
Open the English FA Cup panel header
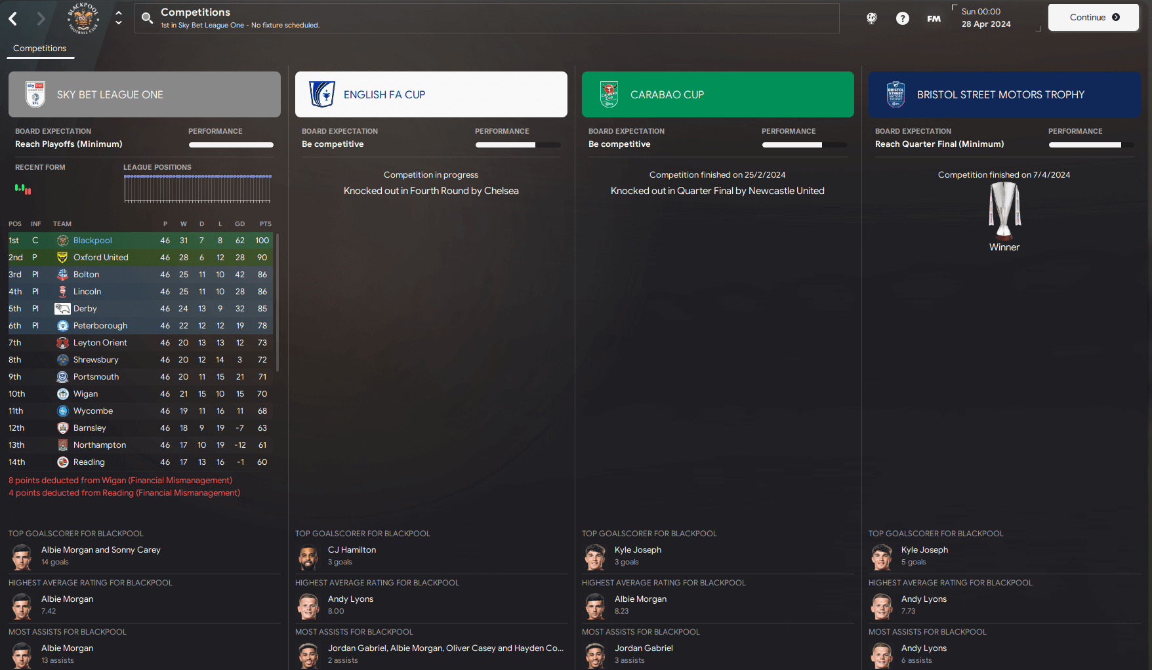431,94
